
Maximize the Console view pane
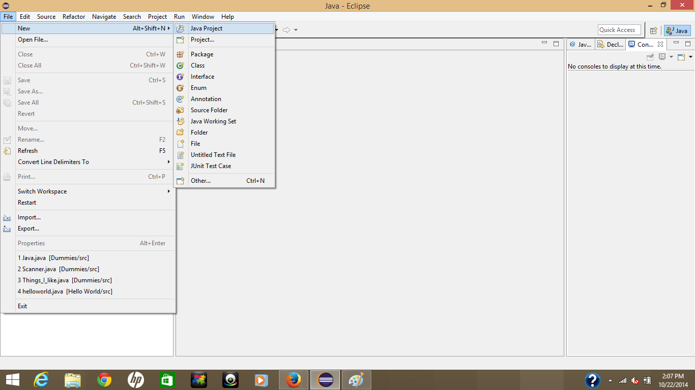coord(688,44)
